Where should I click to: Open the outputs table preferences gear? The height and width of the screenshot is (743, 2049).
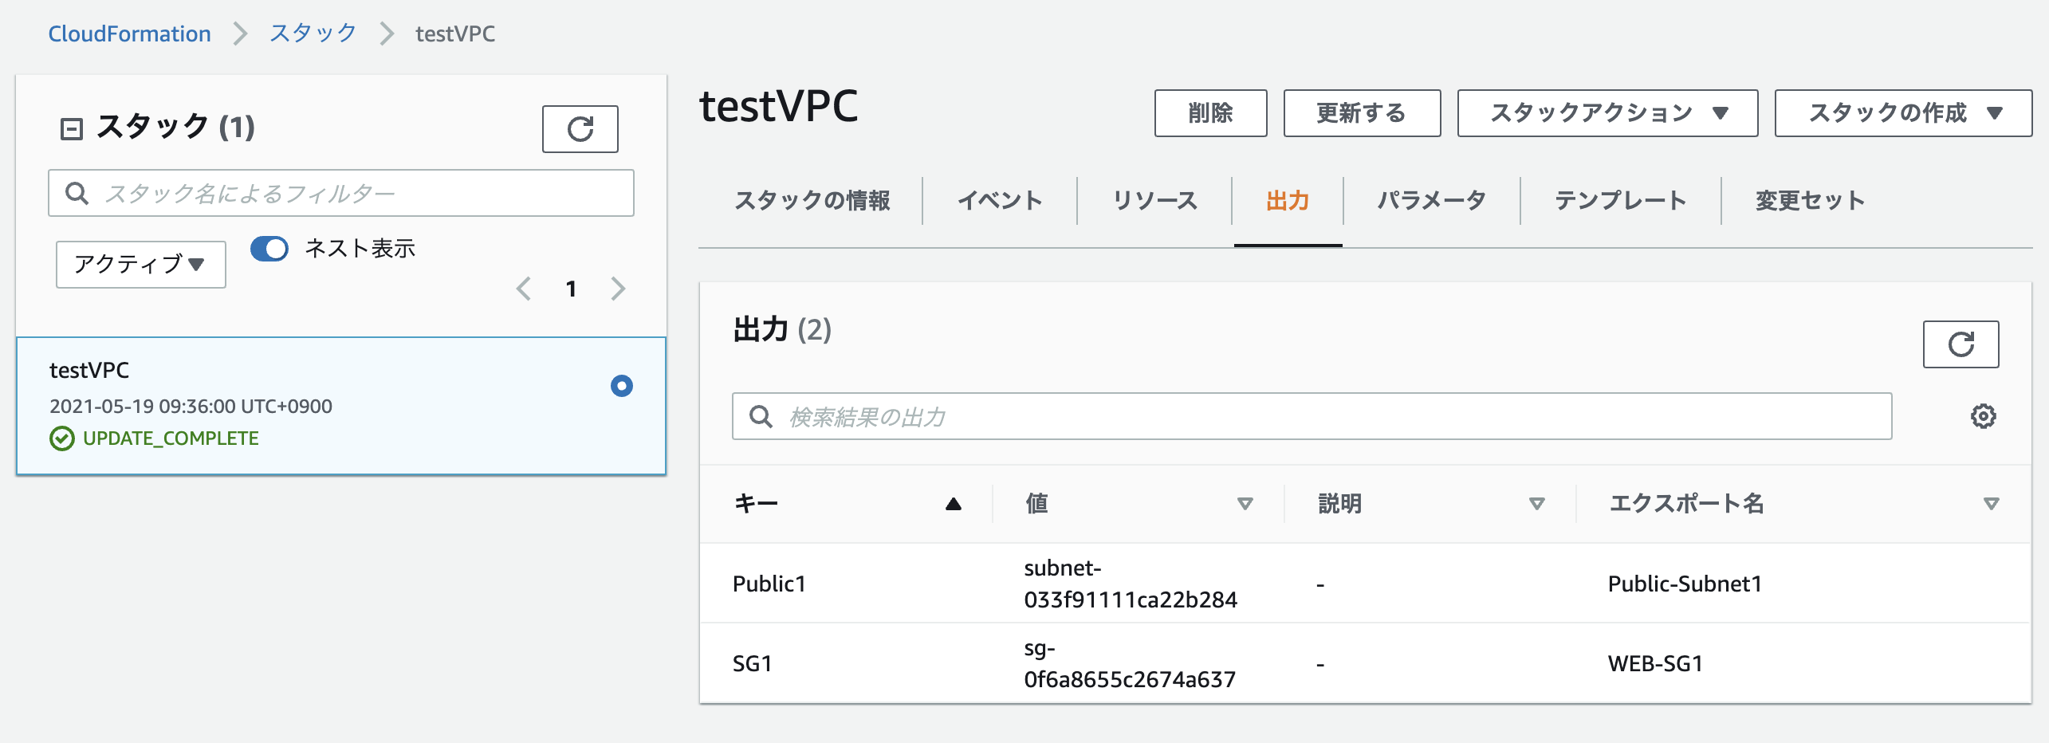[x=1984, y=415]
